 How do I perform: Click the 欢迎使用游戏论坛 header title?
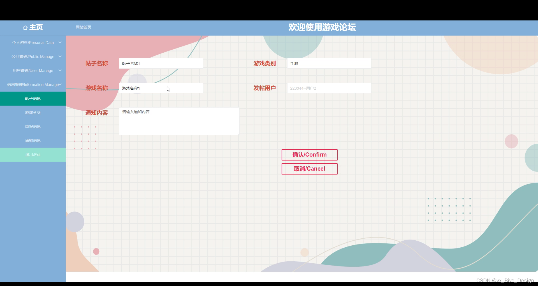coord(322,27)
